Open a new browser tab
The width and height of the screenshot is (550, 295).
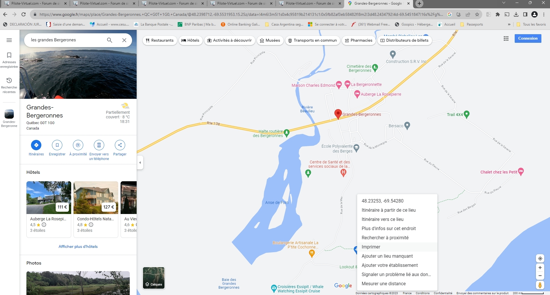[x=419, y=3]
